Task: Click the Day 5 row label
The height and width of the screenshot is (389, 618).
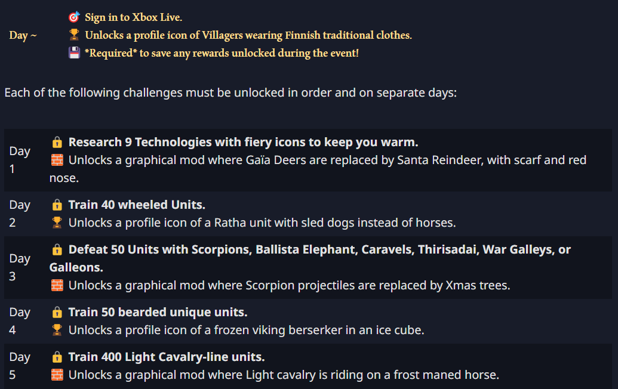Action: [20, 366]
